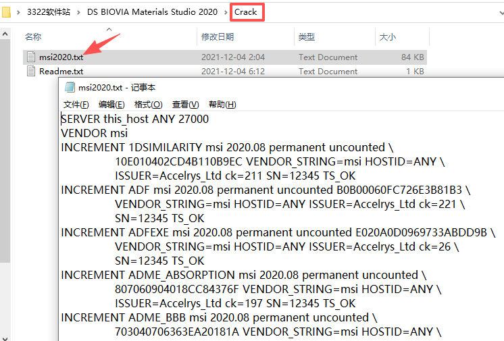Viewport: 504px width, 341px height.
Task: Open the 文件(F) menu in Notepad
Action: click(x=76, y=105)
